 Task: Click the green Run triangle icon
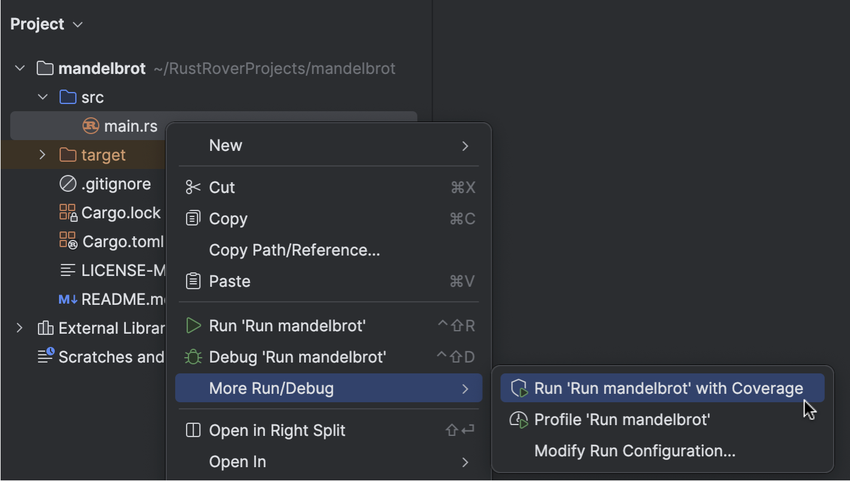(193, 325)
